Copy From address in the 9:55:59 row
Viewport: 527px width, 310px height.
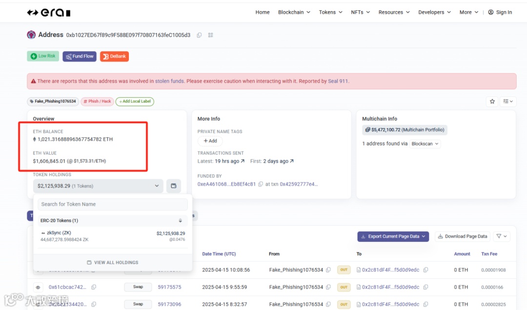pyautogui.click(x=328, y=287)
